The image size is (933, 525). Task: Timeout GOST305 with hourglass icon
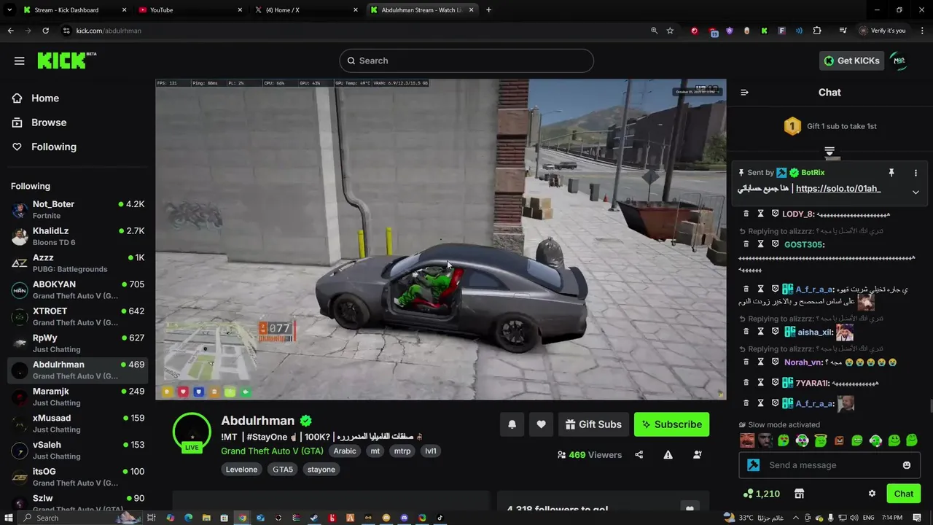click(x=760, y=244)
